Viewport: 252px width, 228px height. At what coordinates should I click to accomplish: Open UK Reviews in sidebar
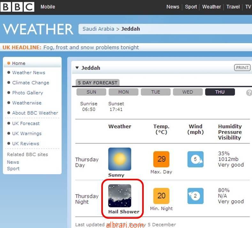coord(26,143)
